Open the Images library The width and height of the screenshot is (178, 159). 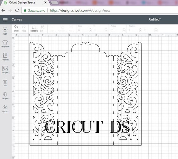pos(5,70)
